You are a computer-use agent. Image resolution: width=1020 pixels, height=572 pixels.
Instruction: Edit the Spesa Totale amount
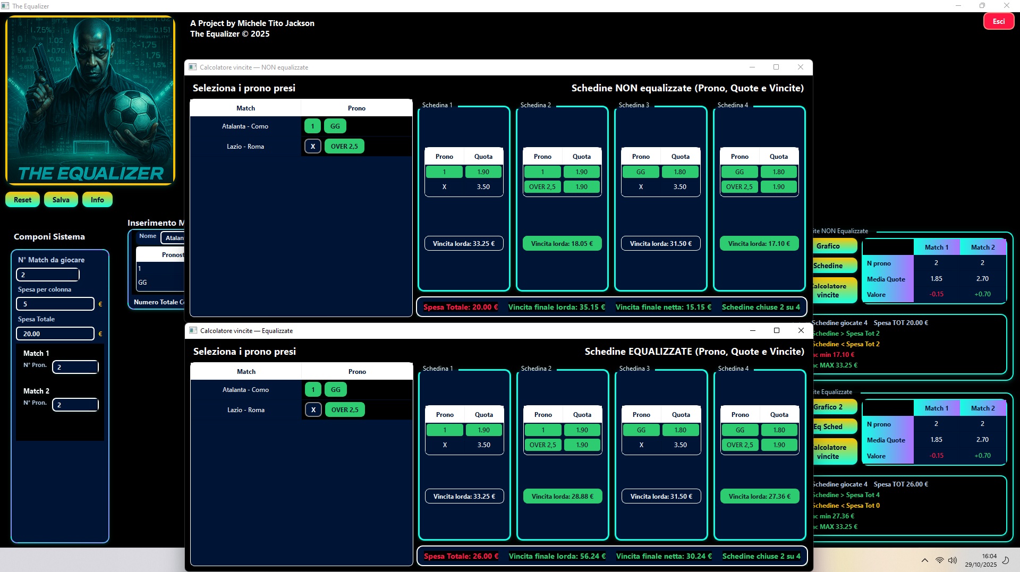click(55, 334)
